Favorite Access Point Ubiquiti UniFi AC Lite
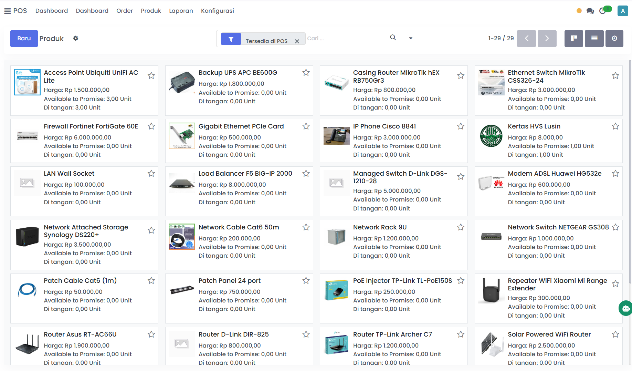 (x=151, y=76)
